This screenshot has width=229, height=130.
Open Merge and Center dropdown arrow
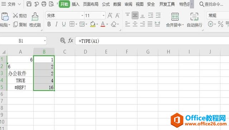pos(183,25)
